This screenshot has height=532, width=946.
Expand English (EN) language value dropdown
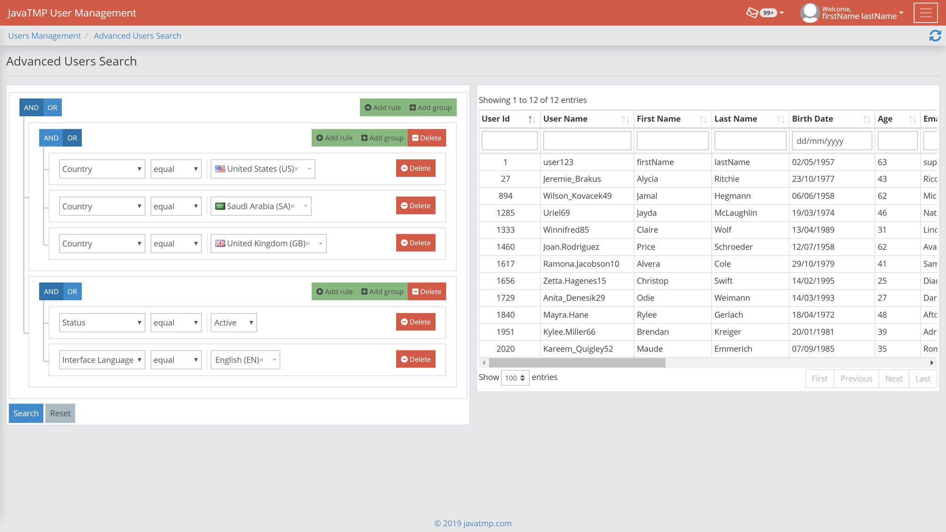274,360
